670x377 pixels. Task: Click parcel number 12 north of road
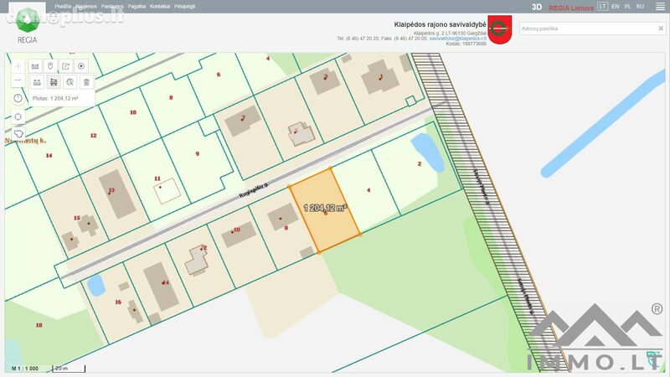pyautogui.click(x=93, y=136)
